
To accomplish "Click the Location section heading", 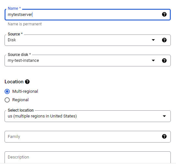I will pyautogui.click(x=14, y=82).
